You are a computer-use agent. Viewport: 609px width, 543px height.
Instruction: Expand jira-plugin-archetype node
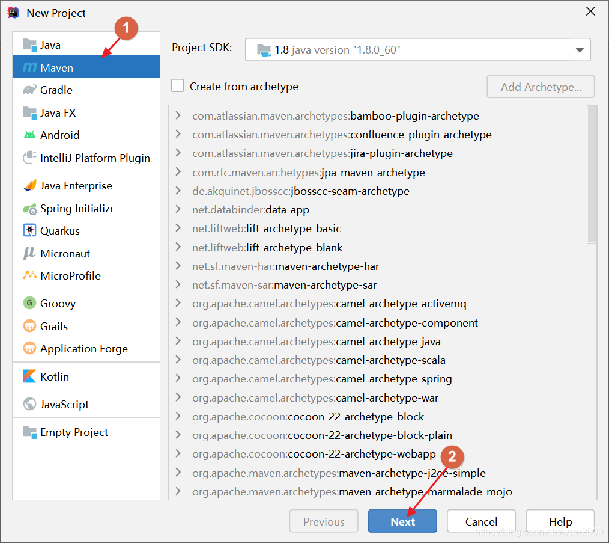[178, 153]
